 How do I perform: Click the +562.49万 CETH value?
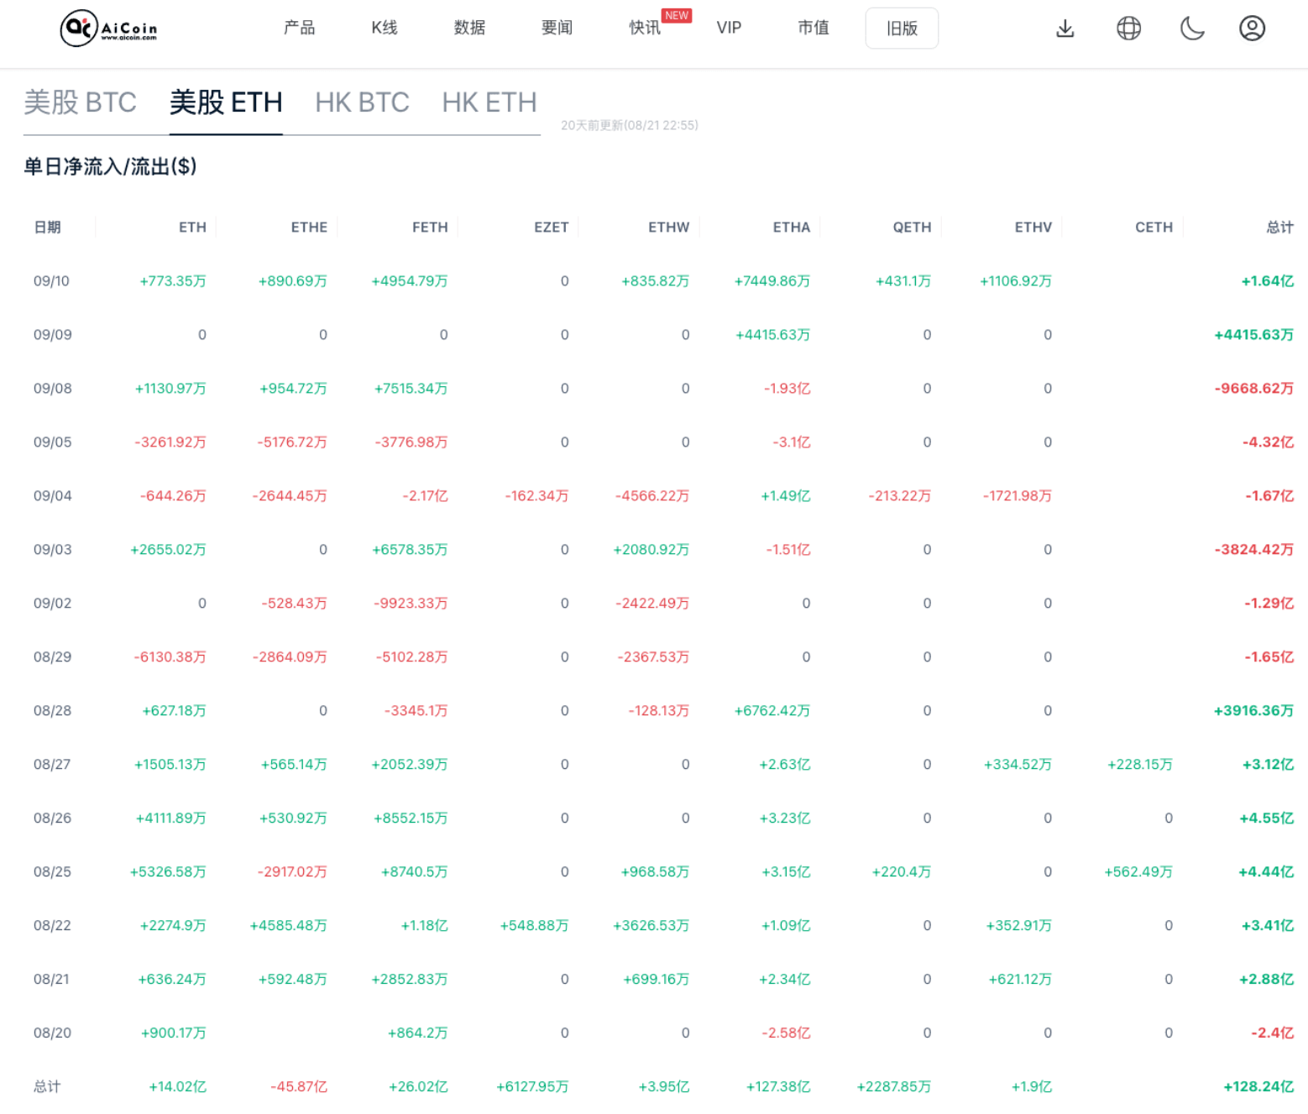1138,872
